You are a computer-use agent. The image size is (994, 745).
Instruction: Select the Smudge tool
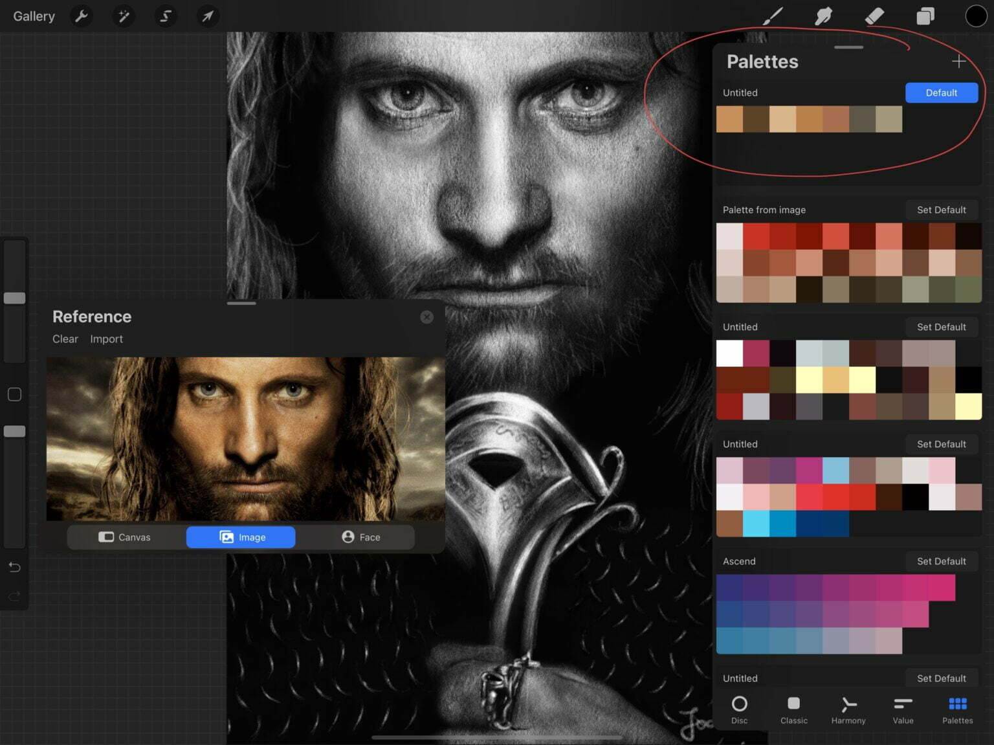tap(823, 16)
